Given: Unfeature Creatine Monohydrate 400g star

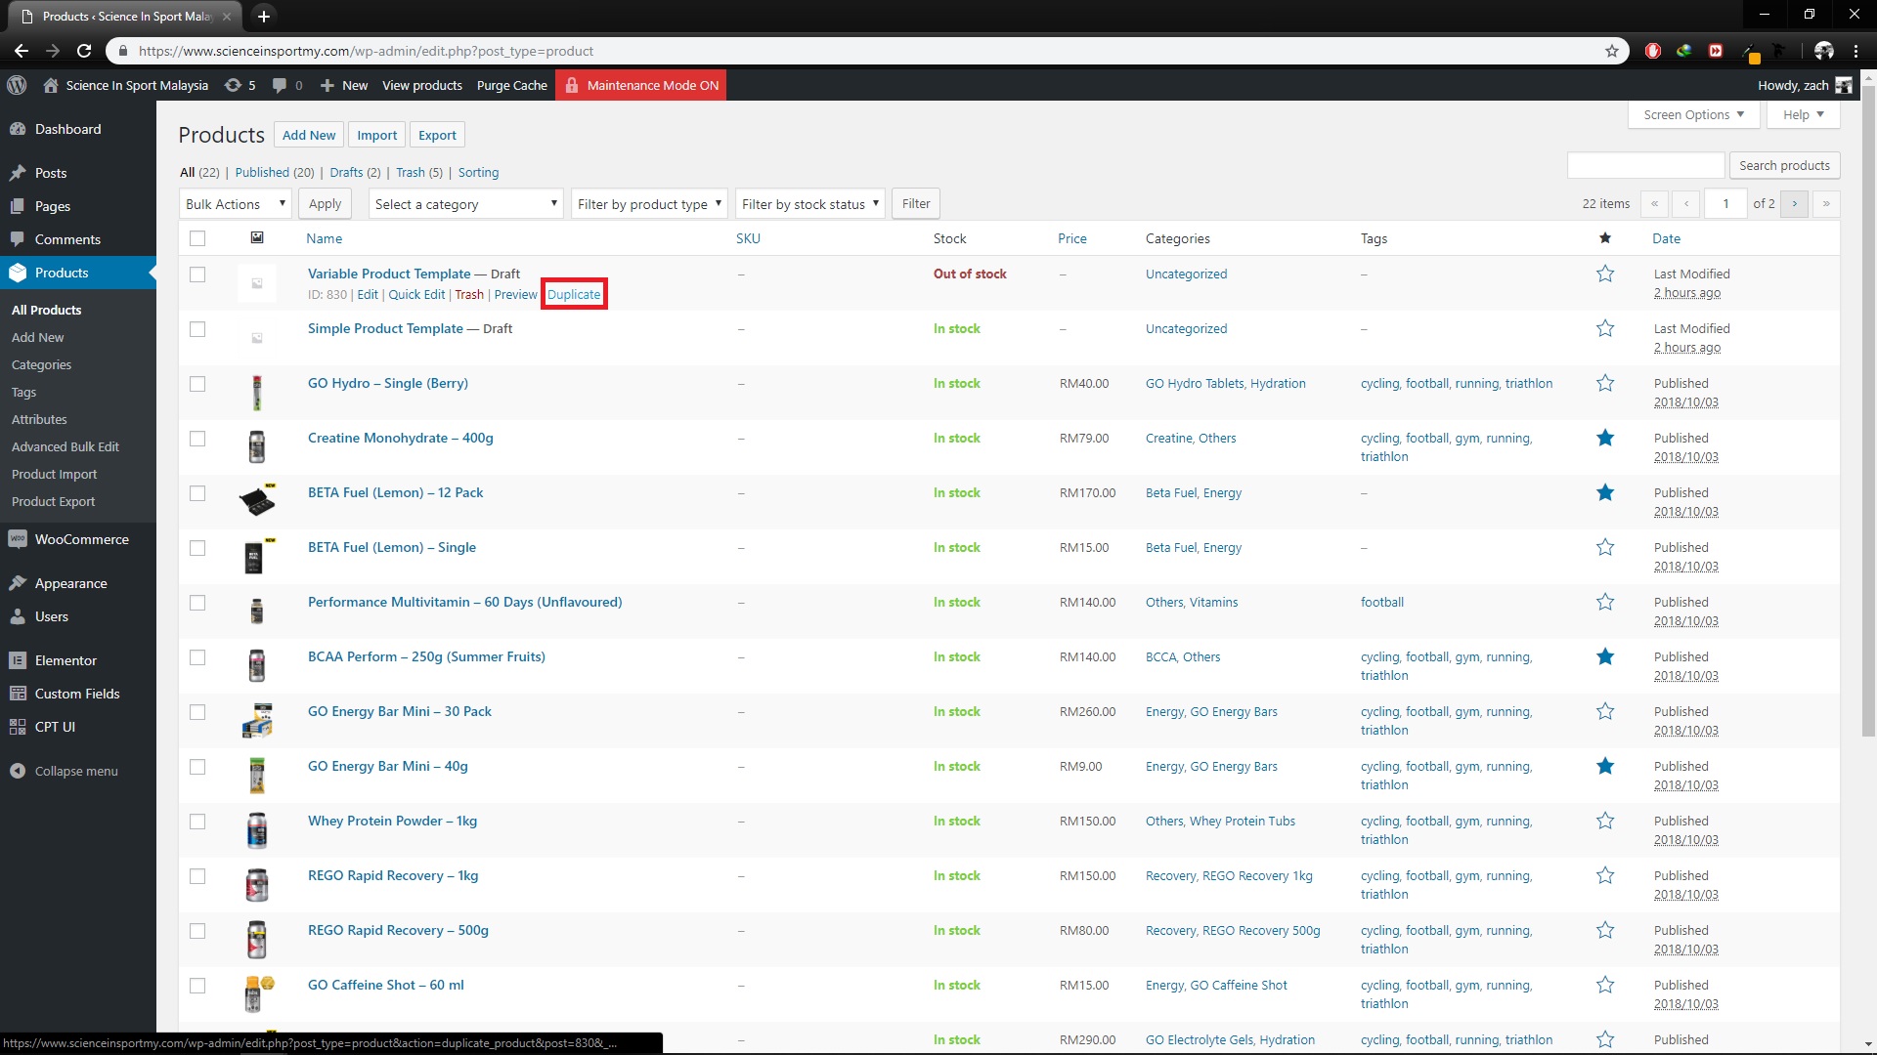Looking at the screenshot, I should click(x=1605, y=439).
